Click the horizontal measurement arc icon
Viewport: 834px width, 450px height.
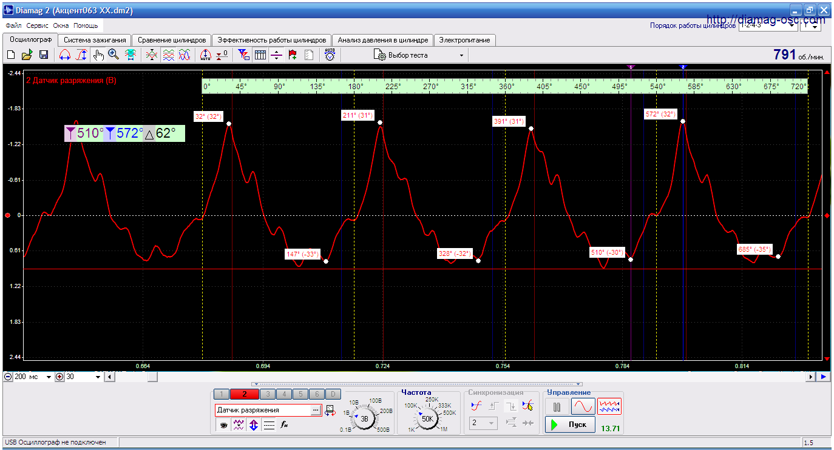point(65,55)
